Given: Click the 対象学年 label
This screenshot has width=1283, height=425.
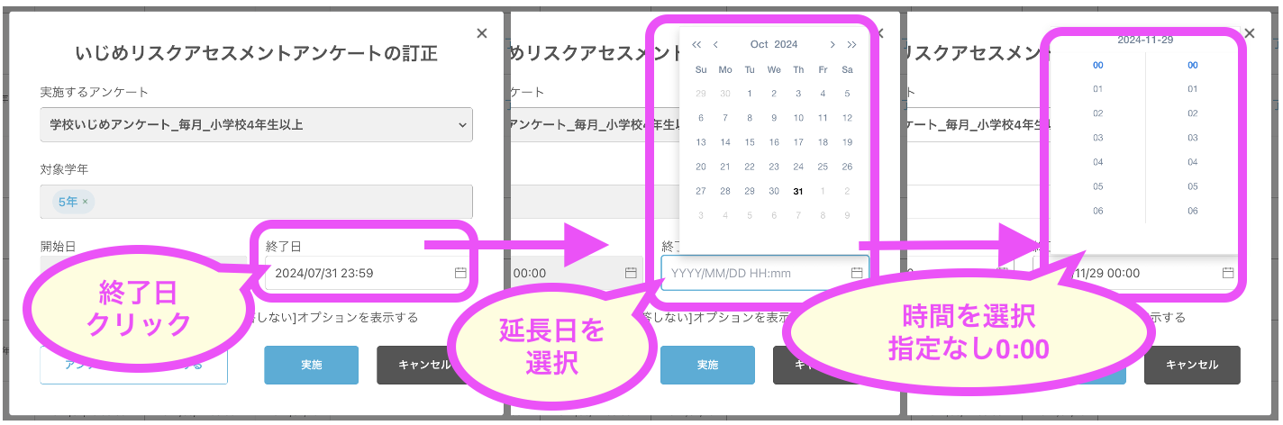Looking at the screenshot, I should click(x=64, y=168).
